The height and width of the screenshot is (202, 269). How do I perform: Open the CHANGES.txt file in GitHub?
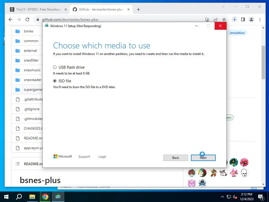(x=33, y=128)
